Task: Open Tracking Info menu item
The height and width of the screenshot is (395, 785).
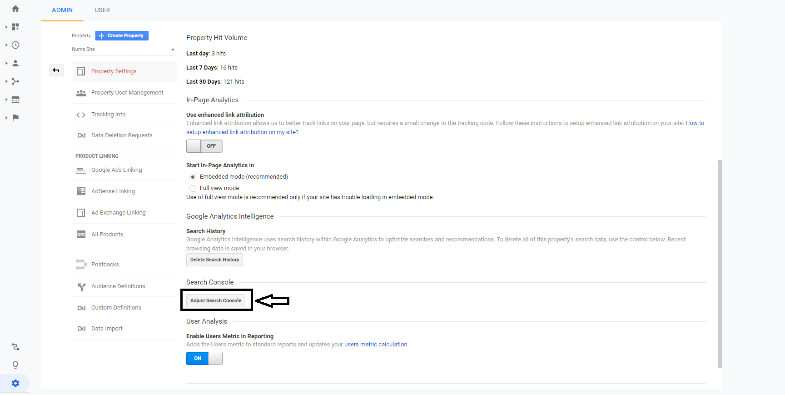Action: click(108, 115)
